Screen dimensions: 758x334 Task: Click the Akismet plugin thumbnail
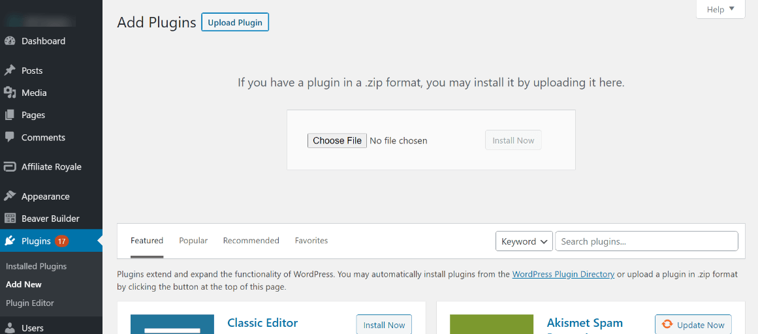click(x=492, y=324)
